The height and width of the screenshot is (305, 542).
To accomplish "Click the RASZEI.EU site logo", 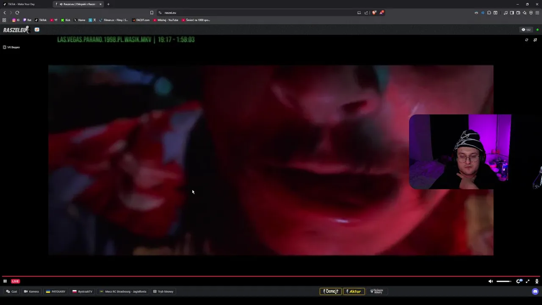I will 16,30.
